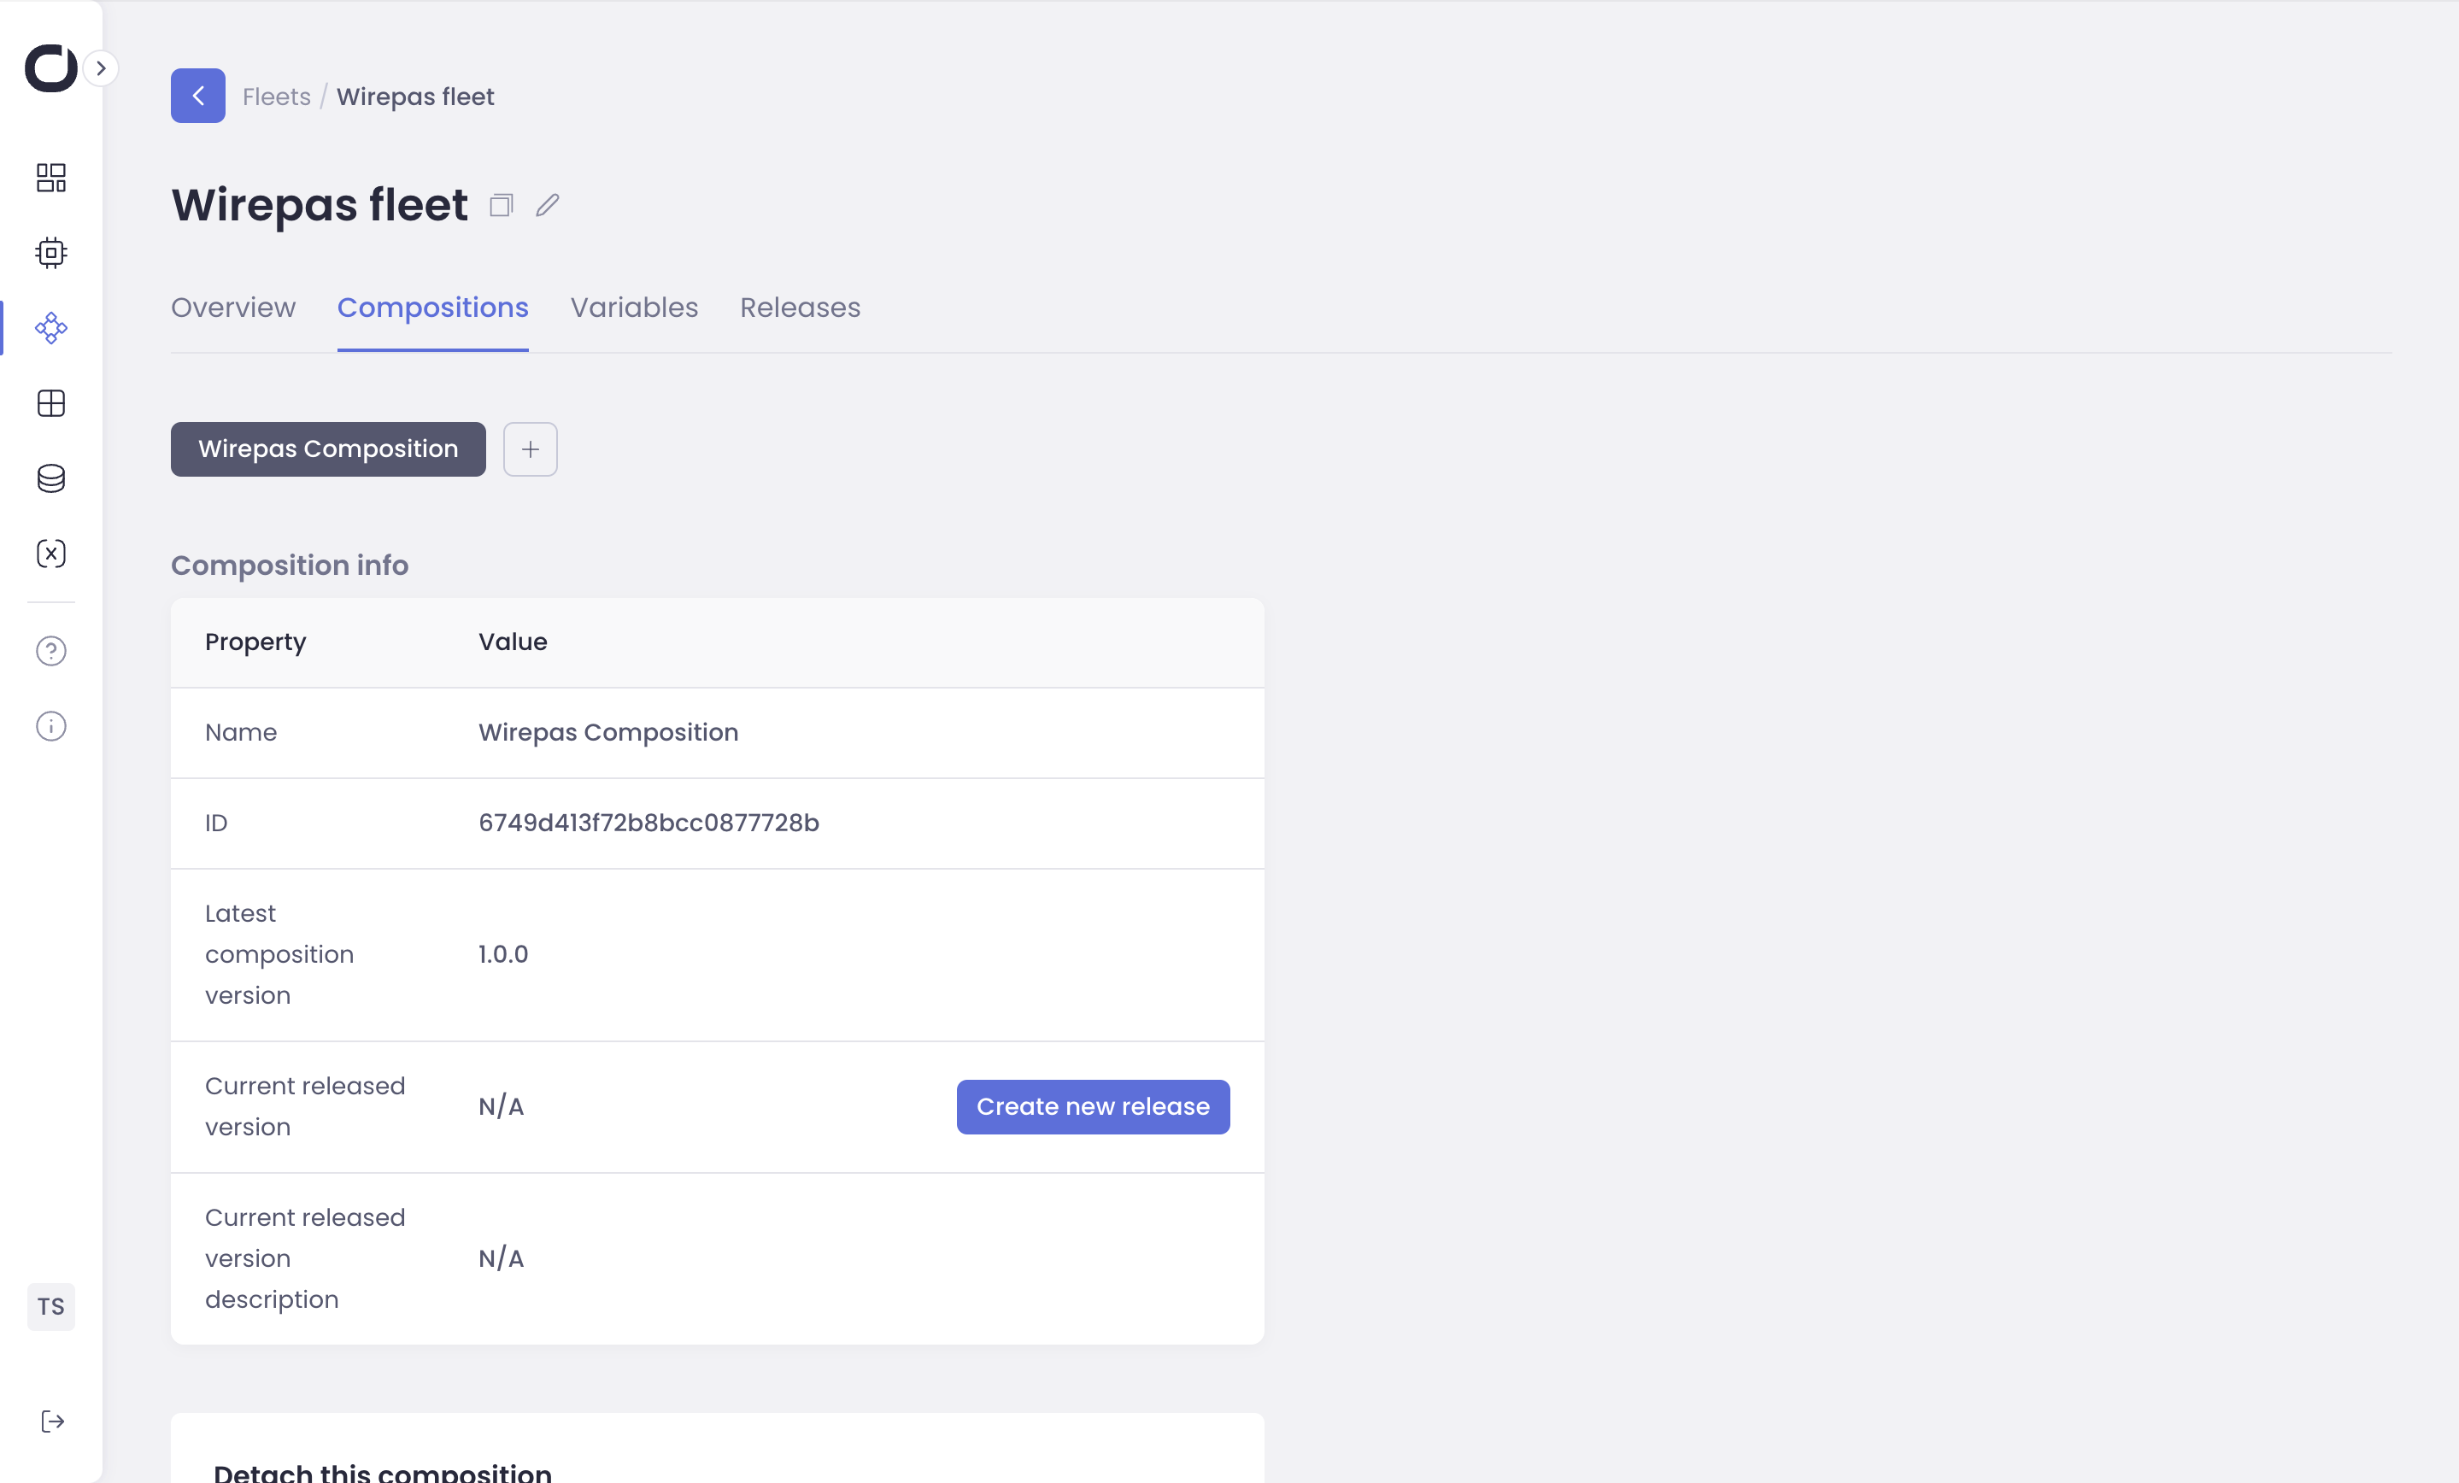The height and width of the screenshot is (1483, 2459).
Task: Add a composition with the plus button
Action: tap(530, 449)
